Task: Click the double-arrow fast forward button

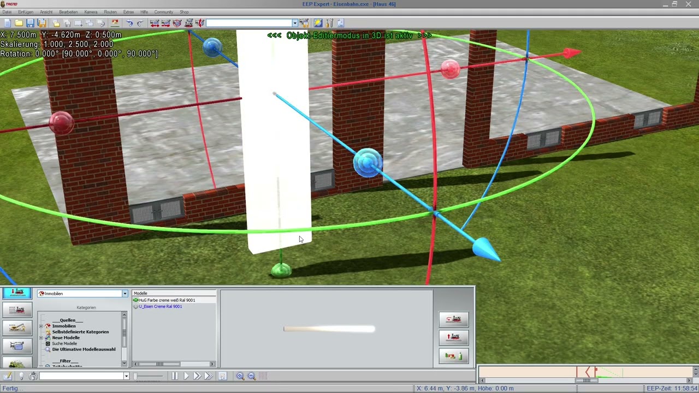Action: tap(197, 376)
